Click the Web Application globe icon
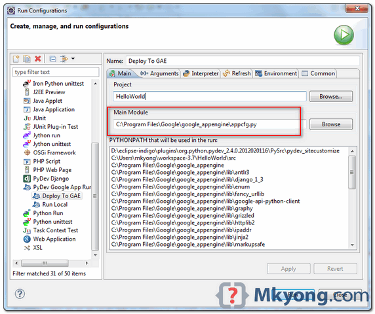Screen dimensions: 375x314 (x=27, y=239)
